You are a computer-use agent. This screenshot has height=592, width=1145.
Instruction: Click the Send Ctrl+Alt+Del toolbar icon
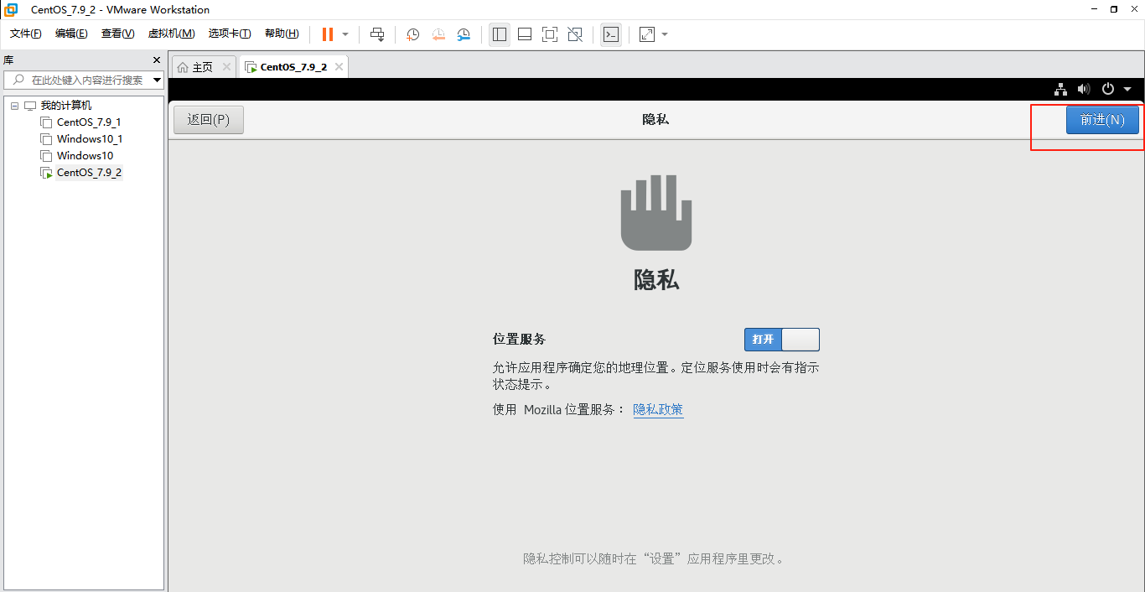pos(377,34)
